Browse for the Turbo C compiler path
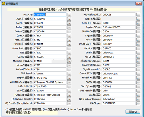Viewport: 144px width, 117px height. pos(138,19)
